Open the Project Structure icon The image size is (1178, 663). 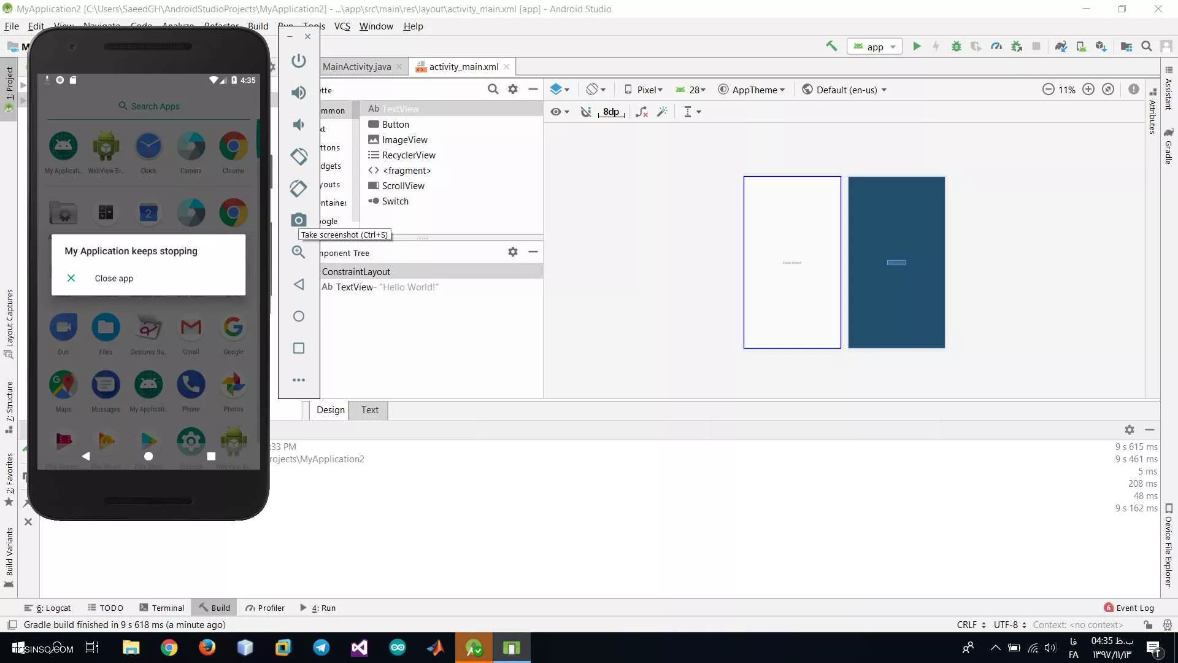click(x=1126, y=46)
